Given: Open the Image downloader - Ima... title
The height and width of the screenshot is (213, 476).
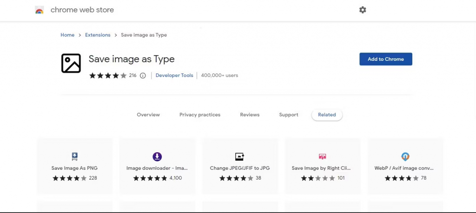Looking at the screenshot, I should (x=157, y=168).
